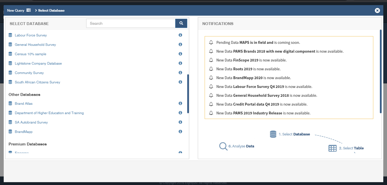Click the Premium Databases section heading
Image resolution: width=387 pixels, height=185 pixels.
tap(28, 144)
